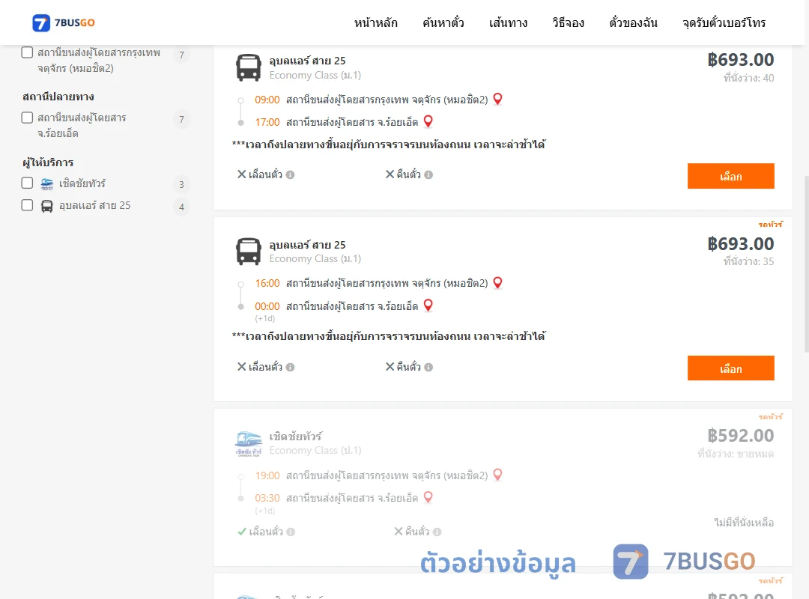This screenshot has height=599, width=809.
Task: Open map pin for 16:00 departure station
Action: [x=498, y=283]
